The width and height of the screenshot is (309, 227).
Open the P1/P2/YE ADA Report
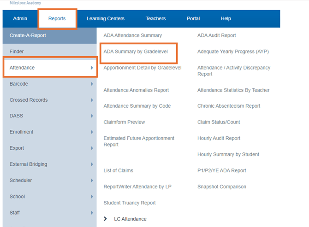pyautogui.click(x=222, y=170)
